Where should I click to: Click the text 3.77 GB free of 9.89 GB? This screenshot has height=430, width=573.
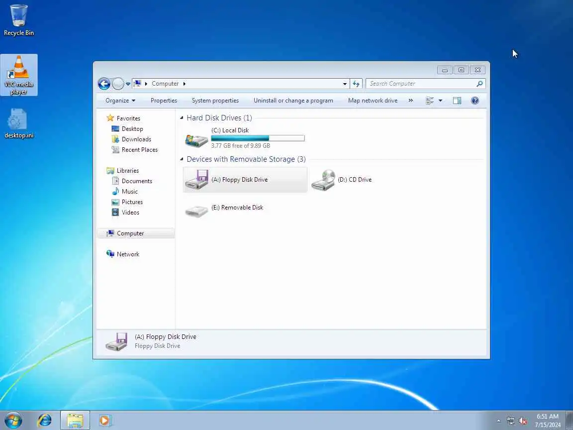pyautogui.click(x=240, y=145)
